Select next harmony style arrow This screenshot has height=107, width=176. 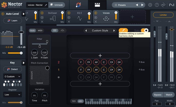pyautogui.click(x=114, y=30)
